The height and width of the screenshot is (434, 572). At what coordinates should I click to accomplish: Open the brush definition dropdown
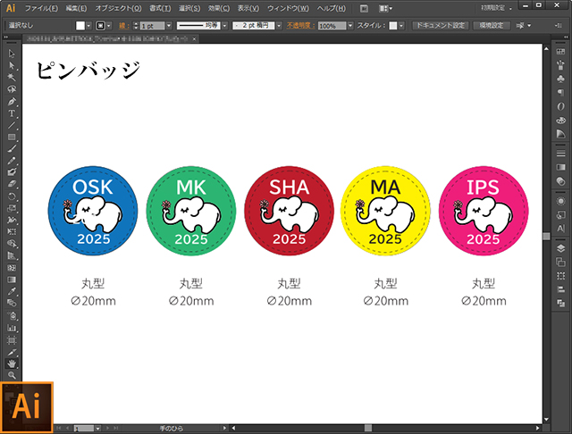point(279,26)
